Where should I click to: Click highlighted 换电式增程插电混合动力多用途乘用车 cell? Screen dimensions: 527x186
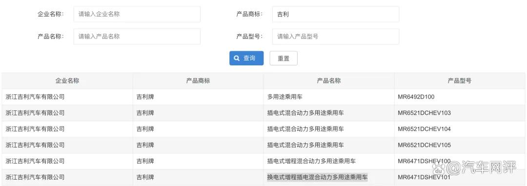pos(317,177)
